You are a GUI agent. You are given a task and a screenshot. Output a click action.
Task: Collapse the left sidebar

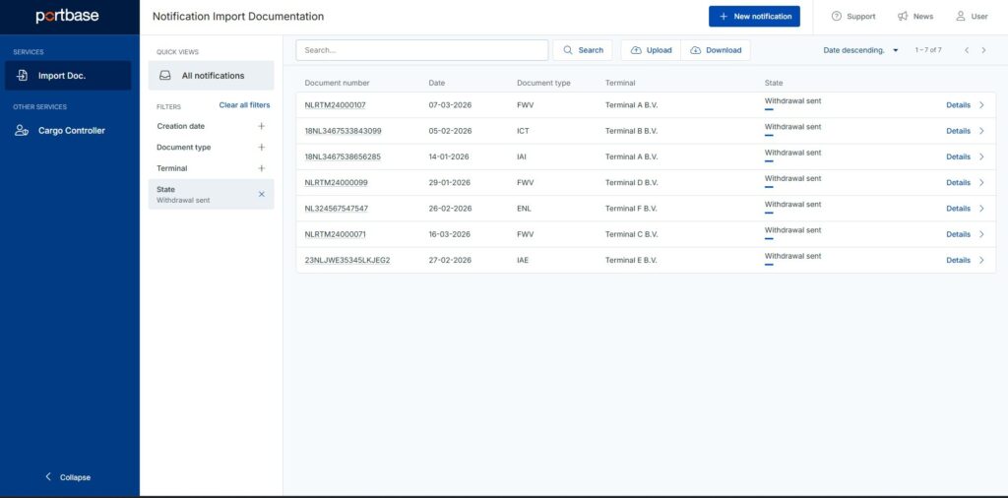[67, 477]
